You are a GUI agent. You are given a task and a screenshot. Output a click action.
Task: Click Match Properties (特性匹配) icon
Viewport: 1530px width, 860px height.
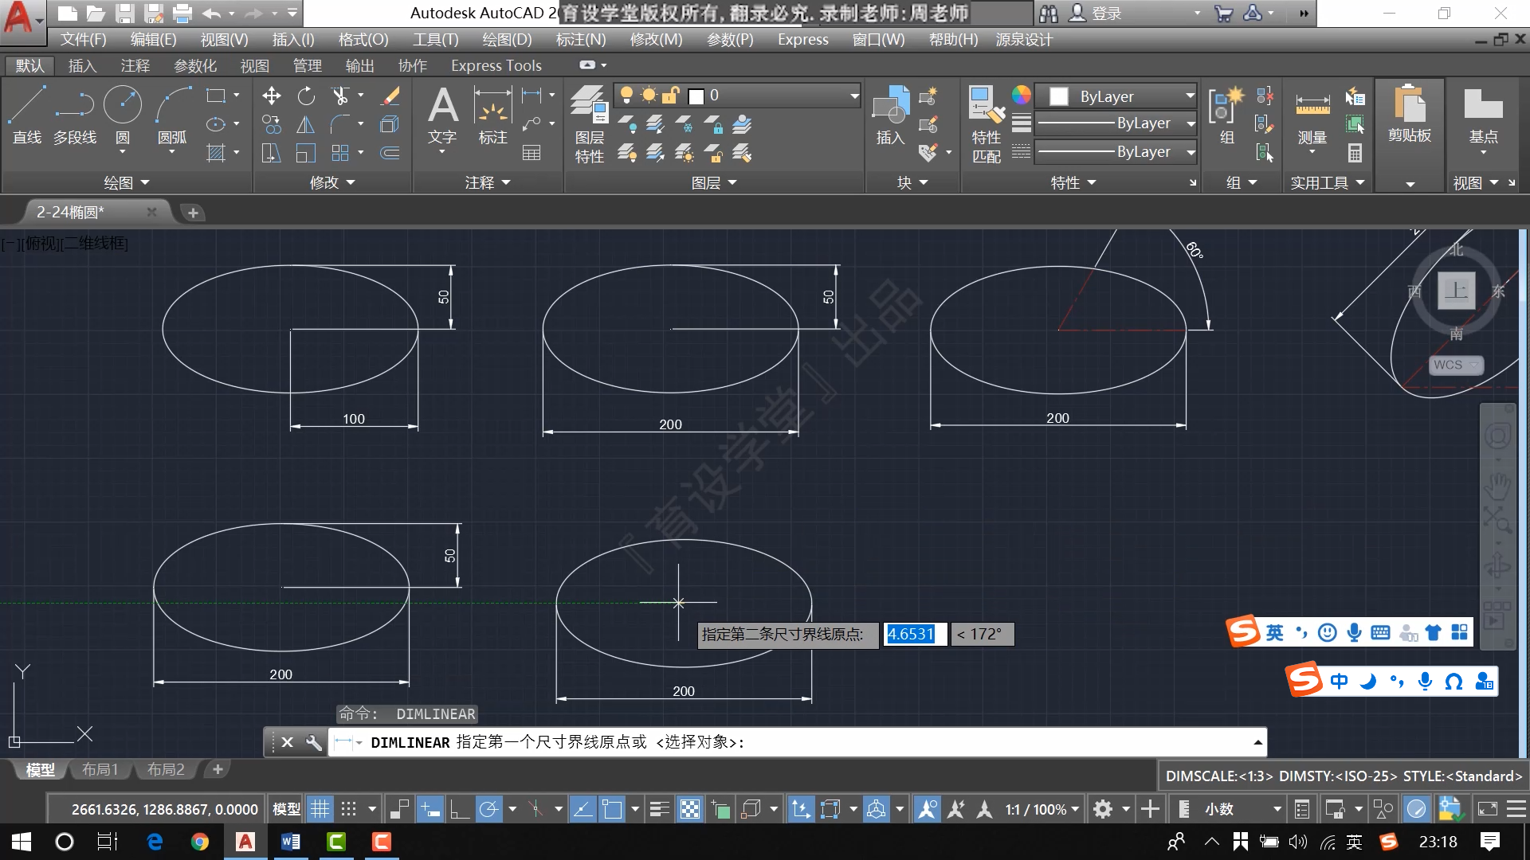tap(987, 123)
